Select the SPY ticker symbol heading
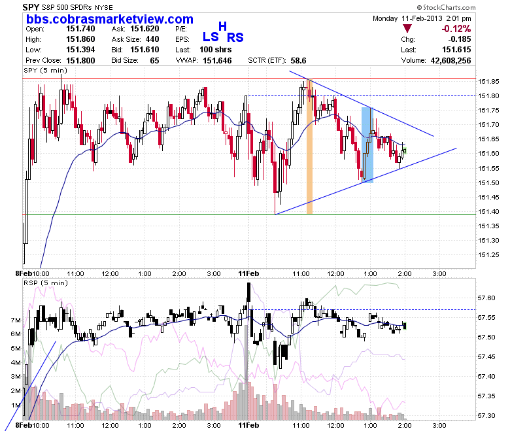The height and width of the screenshot is (431, 510). 31,7
